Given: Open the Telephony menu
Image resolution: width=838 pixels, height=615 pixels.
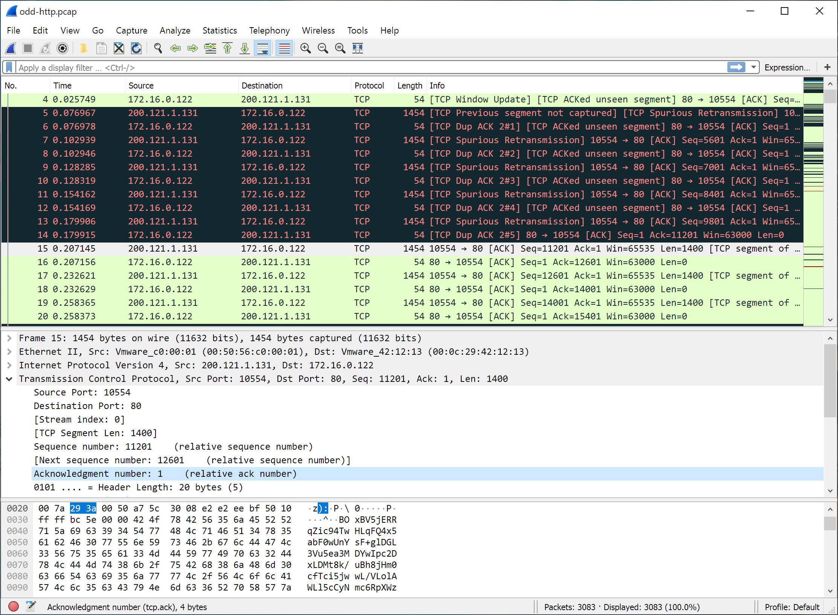Looking at the screenshot, I should [269, 31].
